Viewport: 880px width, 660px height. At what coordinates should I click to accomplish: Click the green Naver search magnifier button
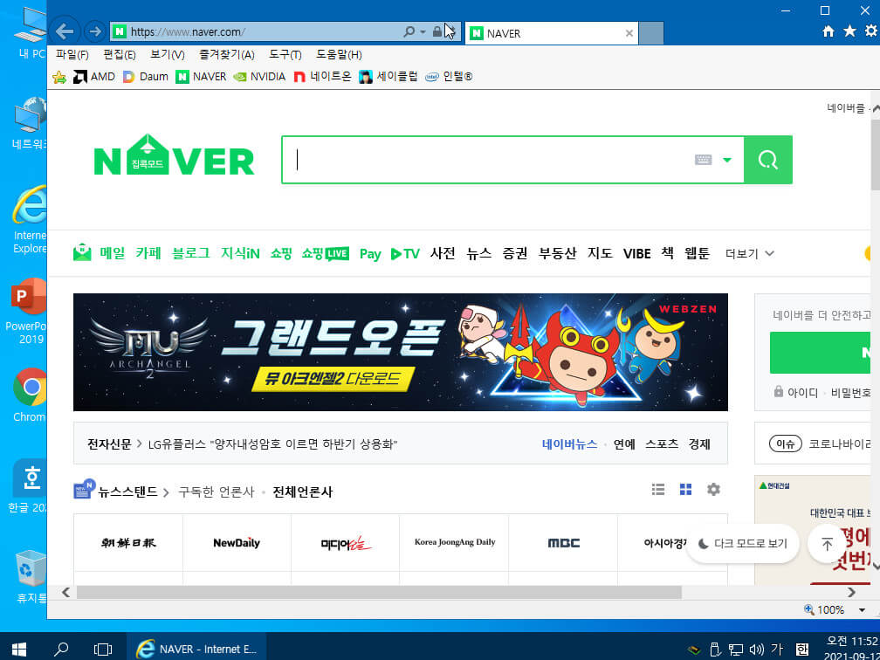[767, 160]
